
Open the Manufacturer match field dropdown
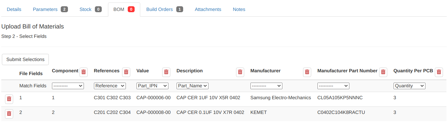(266, 86)
